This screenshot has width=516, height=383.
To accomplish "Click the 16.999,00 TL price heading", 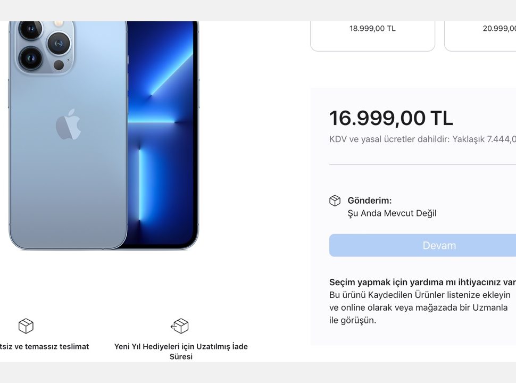I will pos(392,118).
